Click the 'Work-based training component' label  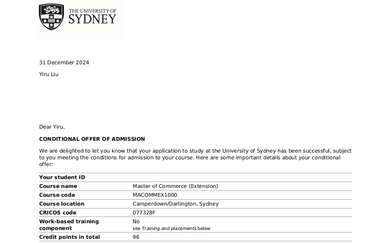pyautogui.click(x=69, y=225)
